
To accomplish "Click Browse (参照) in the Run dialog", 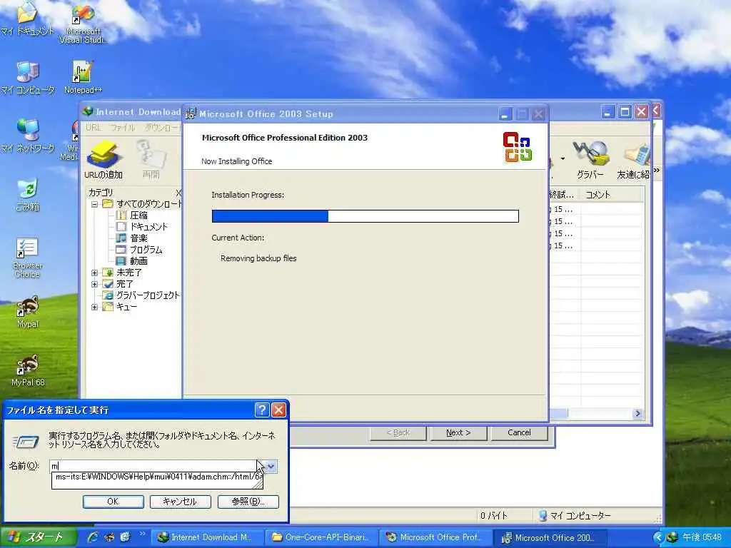I will pyautogui.click(x=248, y=502).
